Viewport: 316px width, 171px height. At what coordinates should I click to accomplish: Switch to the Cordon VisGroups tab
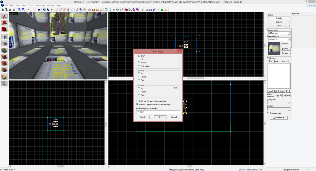point(285,61)
